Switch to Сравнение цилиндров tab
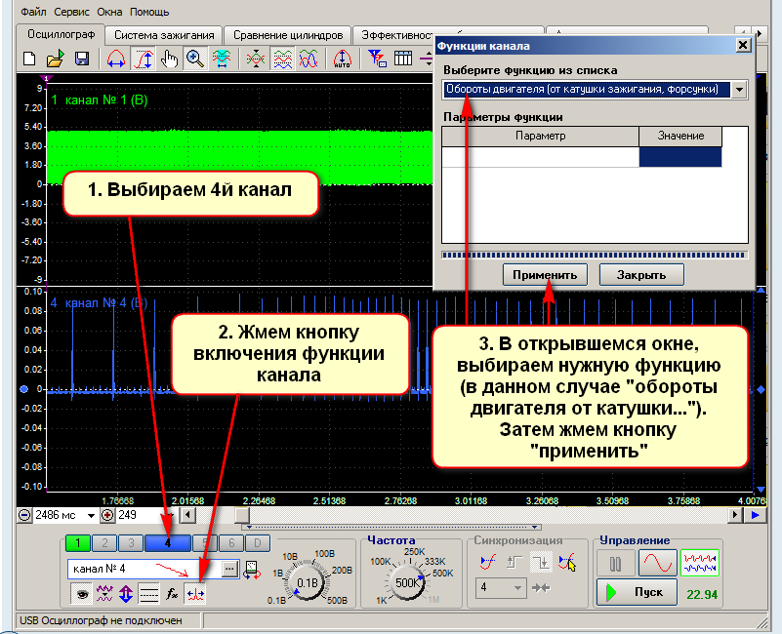This screenshot has height=634, width=782. pyautogui.click(x=288, y=35)
